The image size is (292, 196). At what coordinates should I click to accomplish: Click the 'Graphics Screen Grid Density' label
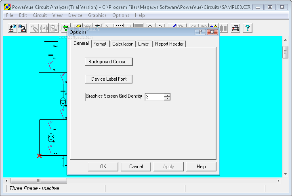(x=114, y=96)
